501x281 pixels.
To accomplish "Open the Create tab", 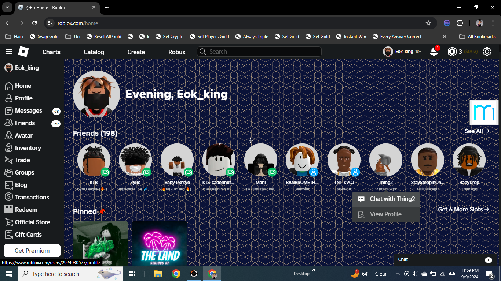I will click(x=136, y=52).
